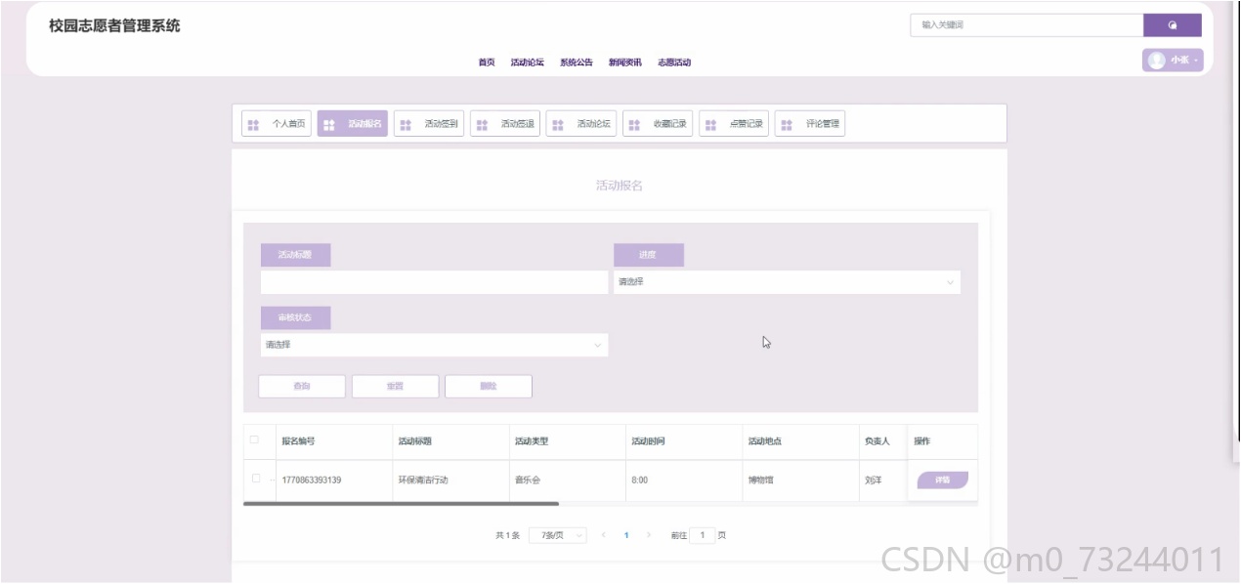
Task: Open 系统公告 in the top navigation
Action: click(577, 63)
